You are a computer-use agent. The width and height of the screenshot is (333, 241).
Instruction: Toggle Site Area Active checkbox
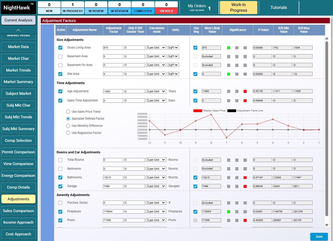pos(60,74)
